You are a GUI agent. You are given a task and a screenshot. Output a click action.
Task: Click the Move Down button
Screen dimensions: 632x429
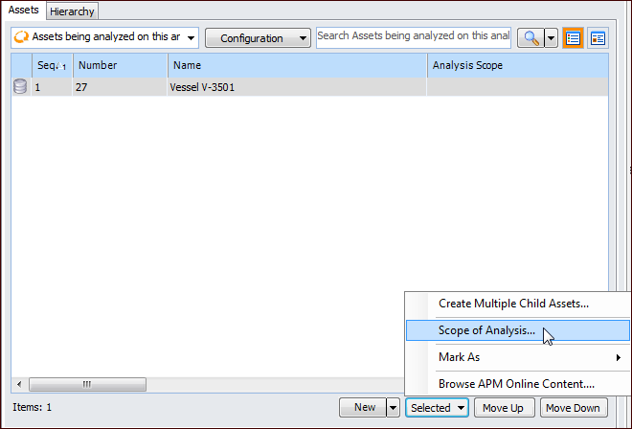click(x=574, y=408)
